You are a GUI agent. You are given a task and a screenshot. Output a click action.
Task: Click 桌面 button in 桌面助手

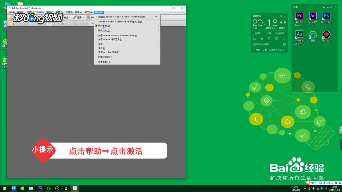point(256,33)
